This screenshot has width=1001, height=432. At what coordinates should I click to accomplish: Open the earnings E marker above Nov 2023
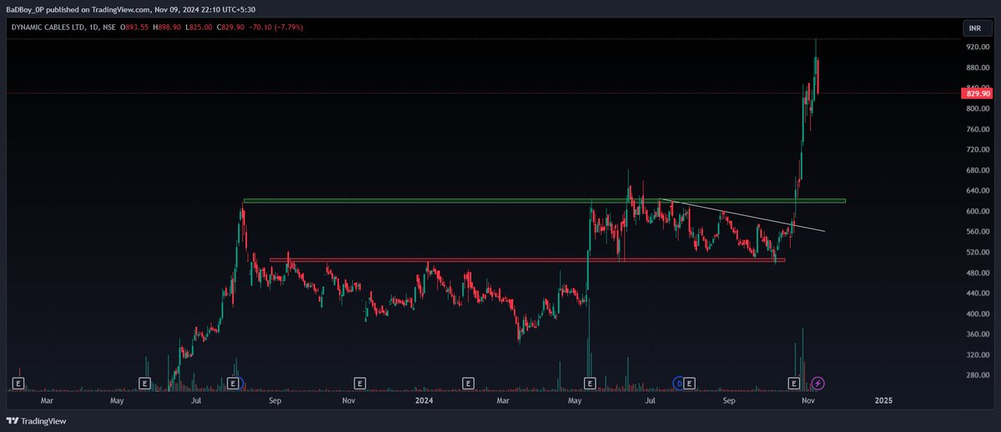(x=360, y=383)
